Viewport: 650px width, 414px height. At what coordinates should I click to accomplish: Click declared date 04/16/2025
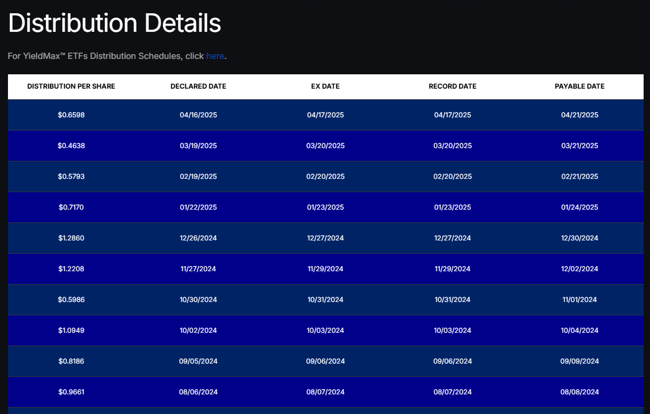click(198, 115)
